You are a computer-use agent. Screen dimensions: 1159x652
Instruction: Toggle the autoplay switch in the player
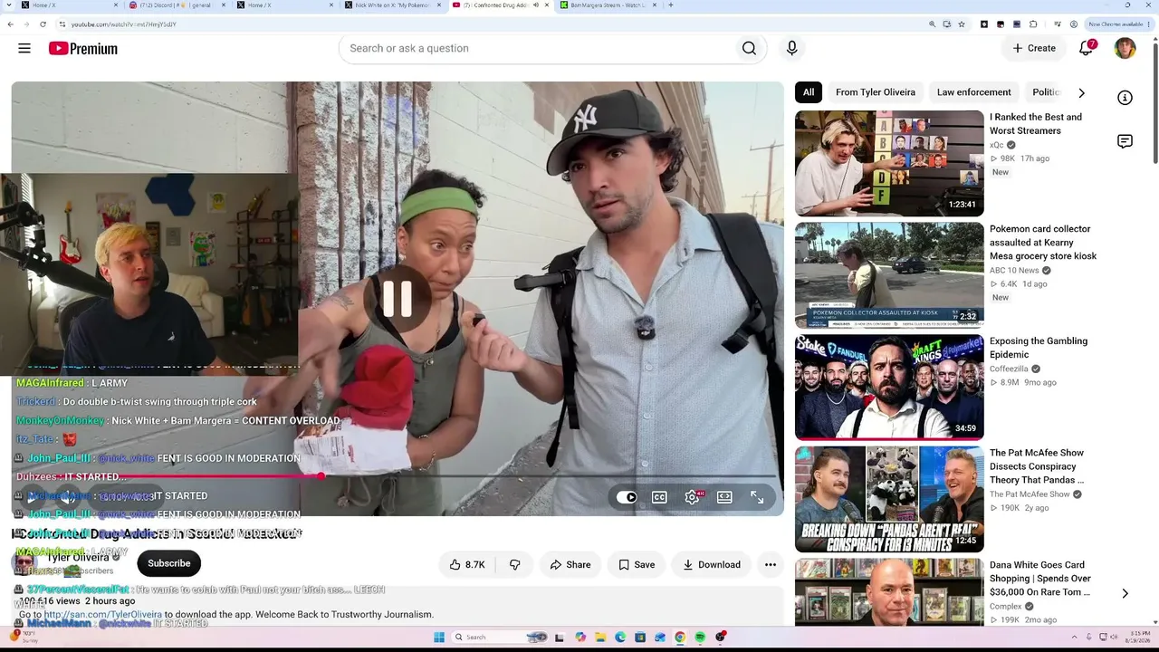627,497
